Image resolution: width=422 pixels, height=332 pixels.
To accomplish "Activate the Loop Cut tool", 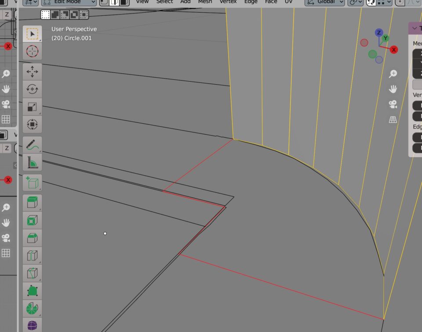I will click(32, 255).
